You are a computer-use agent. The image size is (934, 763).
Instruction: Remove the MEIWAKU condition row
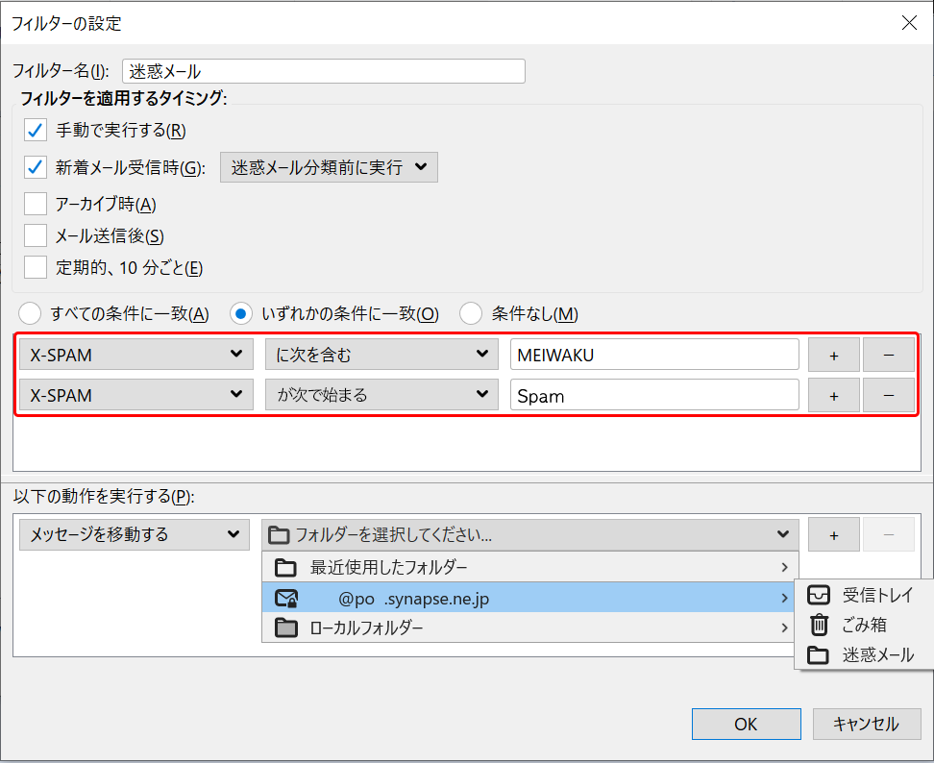pos(889,355)
